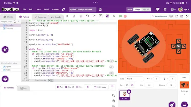Click the choose-a-backdrop image button

[185, 104]
